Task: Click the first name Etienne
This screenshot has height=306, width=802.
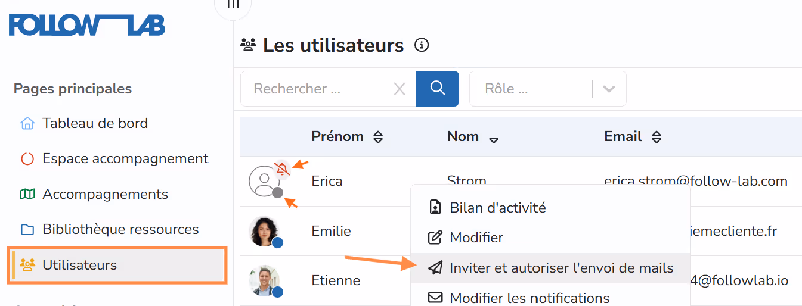Action: coord(336,280)
